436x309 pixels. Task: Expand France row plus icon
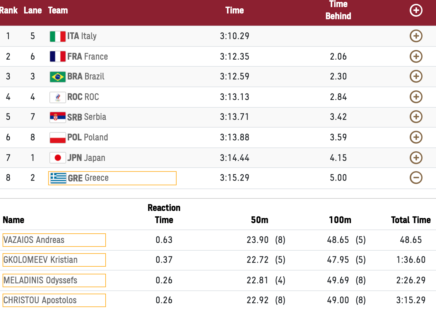click(416, 56)
